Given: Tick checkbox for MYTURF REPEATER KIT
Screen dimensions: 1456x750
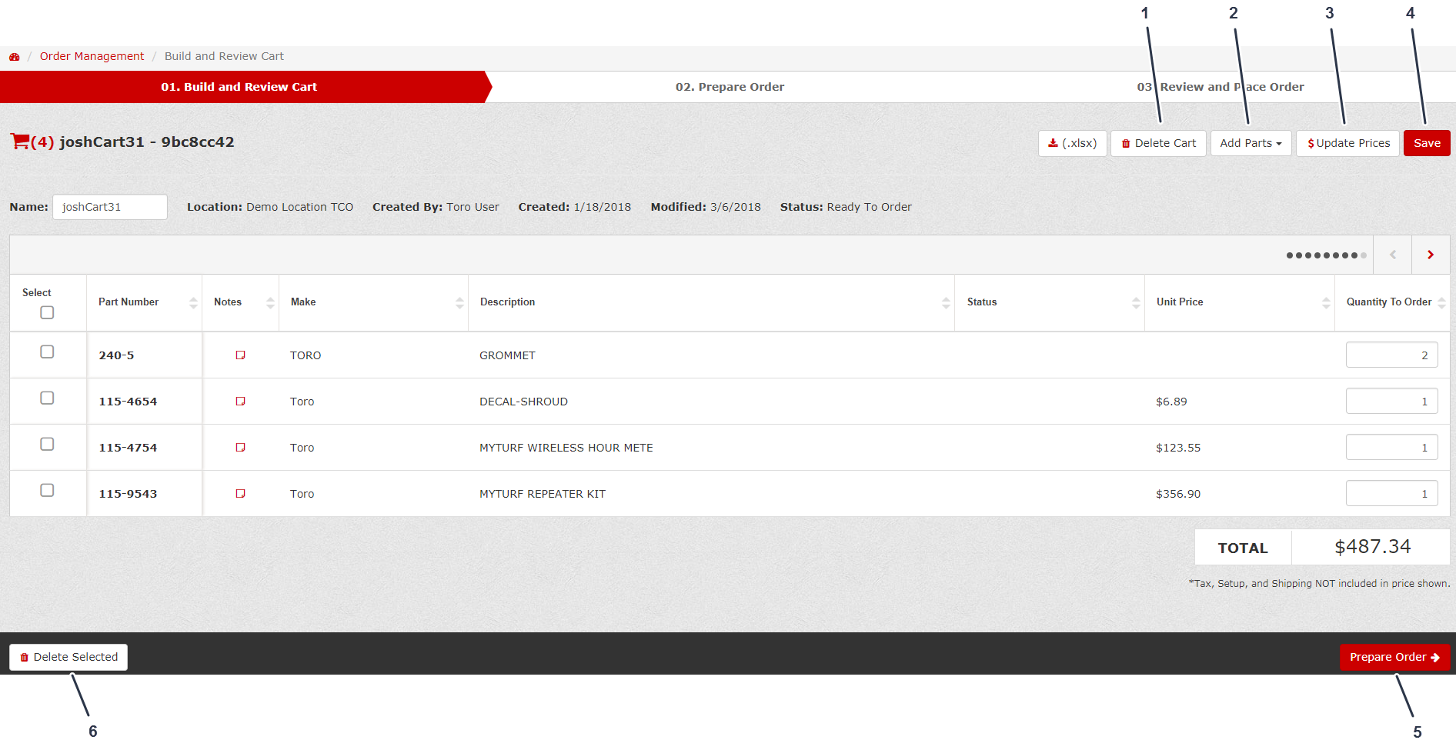Looking at the screenshot, I should 47,490.
